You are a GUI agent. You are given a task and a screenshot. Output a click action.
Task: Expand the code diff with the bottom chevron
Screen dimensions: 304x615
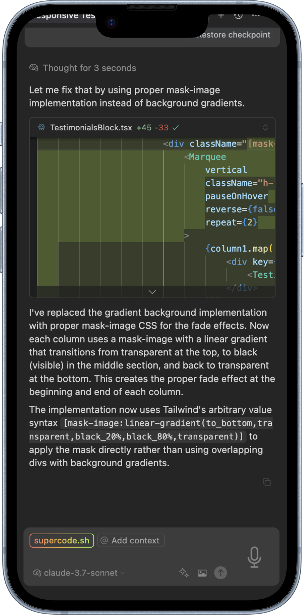[x=152, y=292]
